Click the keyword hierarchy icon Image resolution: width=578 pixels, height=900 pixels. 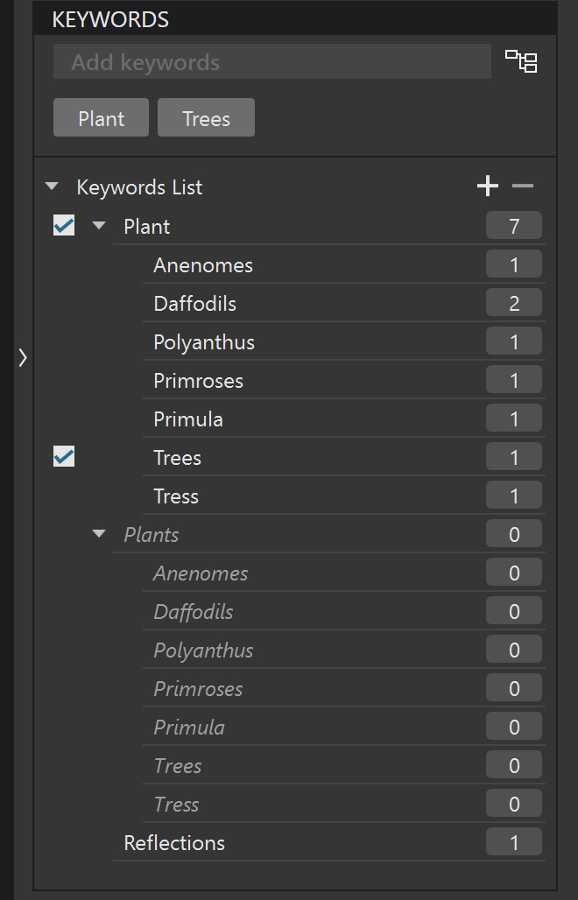(521, 61)
